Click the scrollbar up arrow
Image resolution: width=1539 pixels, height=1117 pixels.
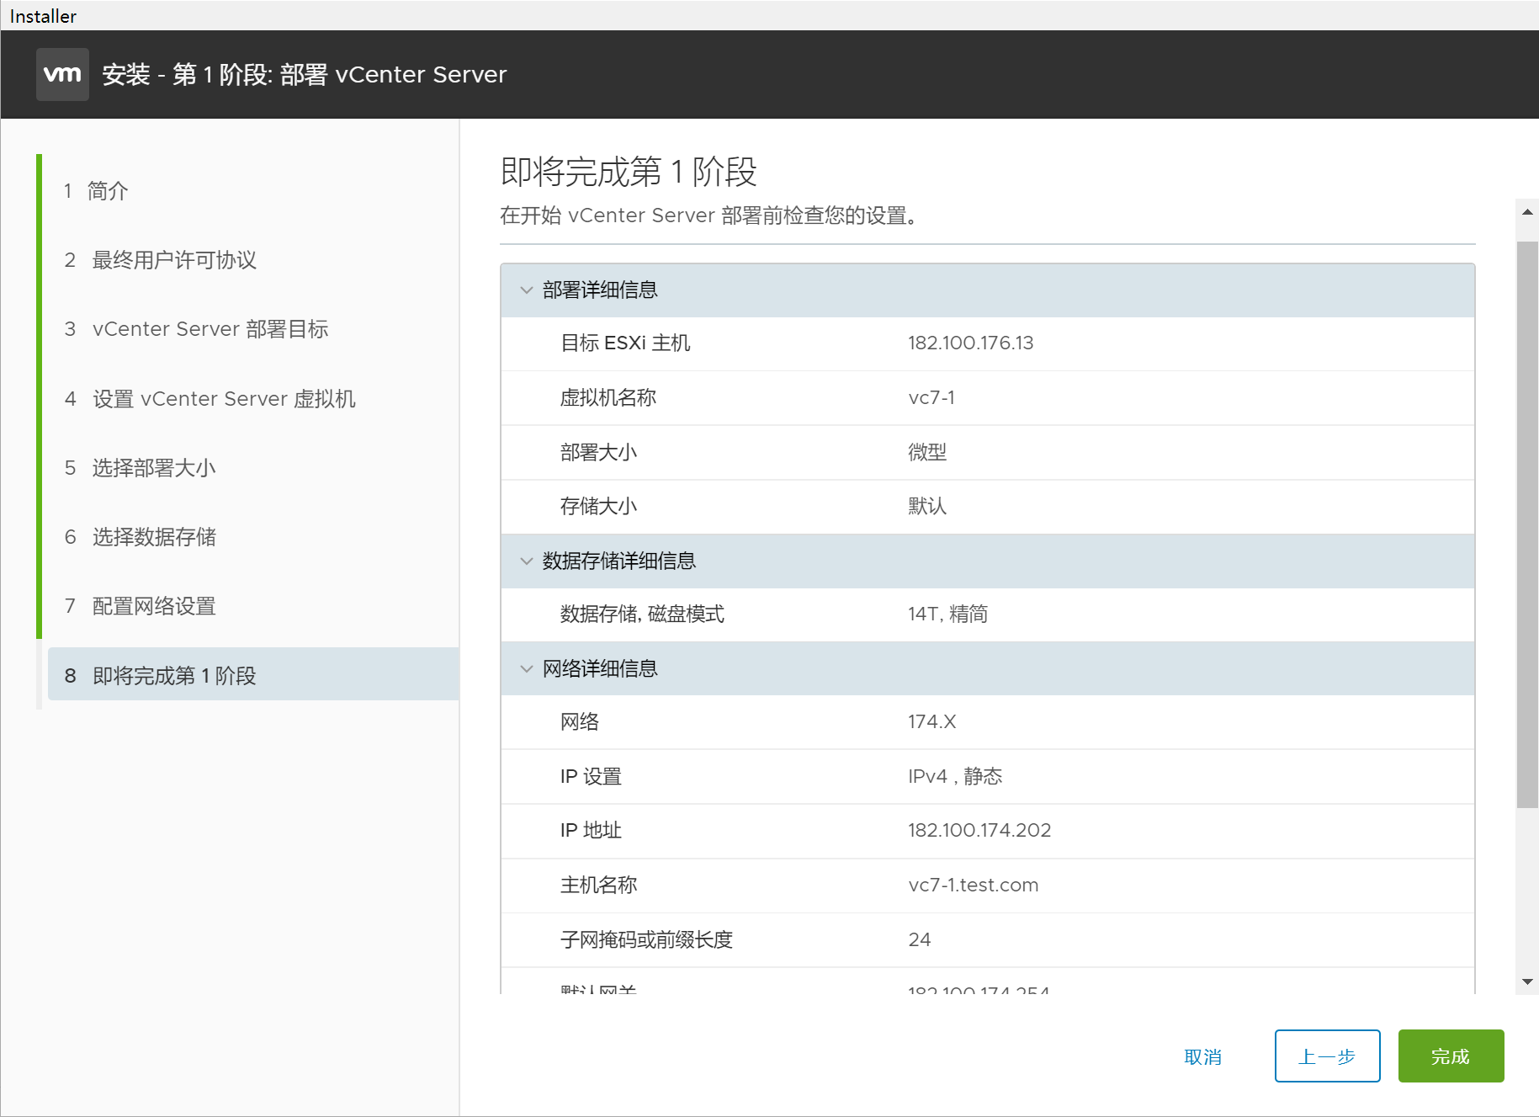[1527, 212]
